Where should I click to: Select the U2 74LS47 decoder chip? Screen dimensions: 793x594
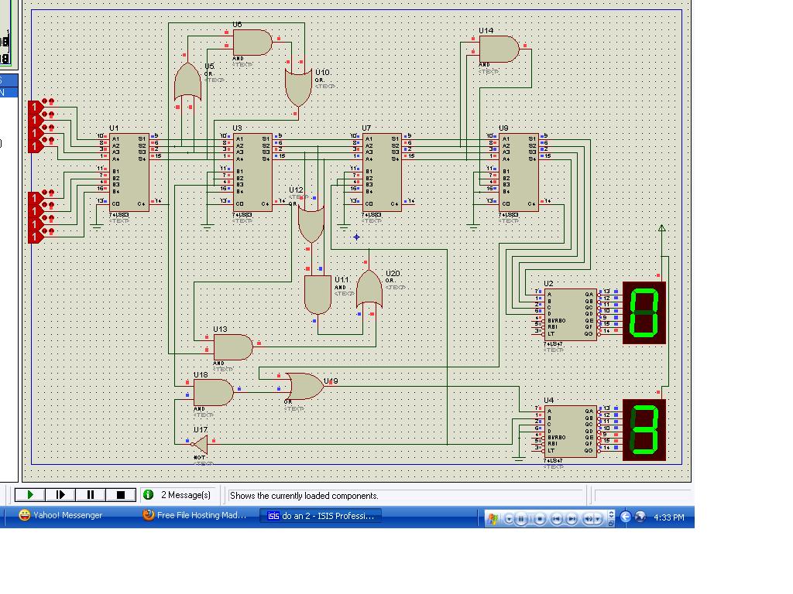(x=570, y=314)
